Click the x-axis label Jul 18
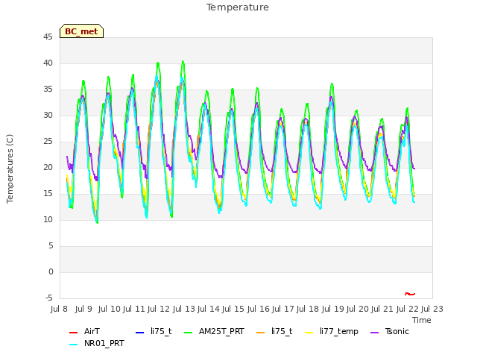 pos(308,309)
